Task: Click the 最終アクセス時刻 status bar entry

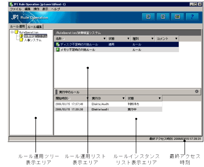Action: pos(175,139)
